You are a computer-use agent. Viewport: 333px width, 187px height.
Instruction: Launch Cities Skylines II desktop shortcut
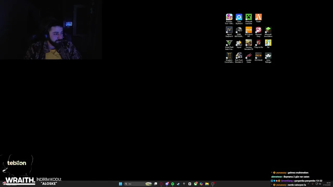coord(239,19)
